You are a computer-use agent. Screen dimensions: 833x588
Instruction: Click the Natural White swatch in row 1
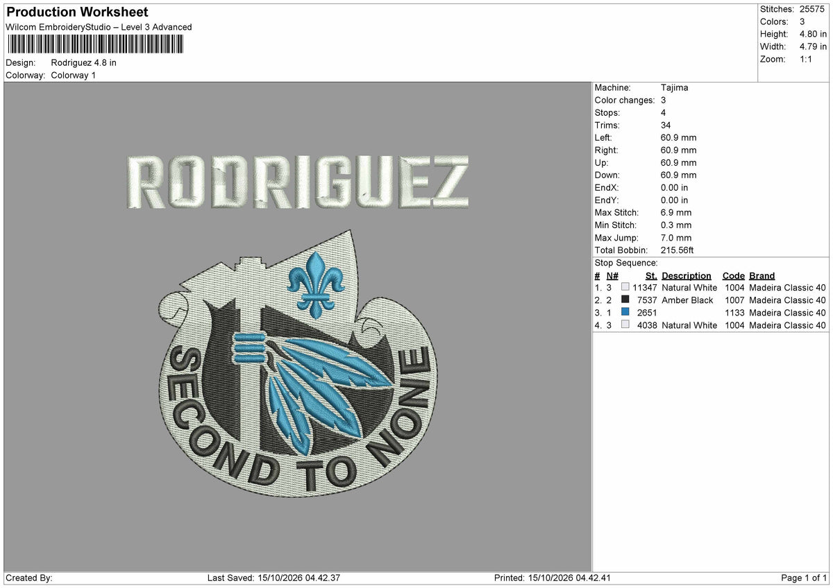tap(625, 287)
